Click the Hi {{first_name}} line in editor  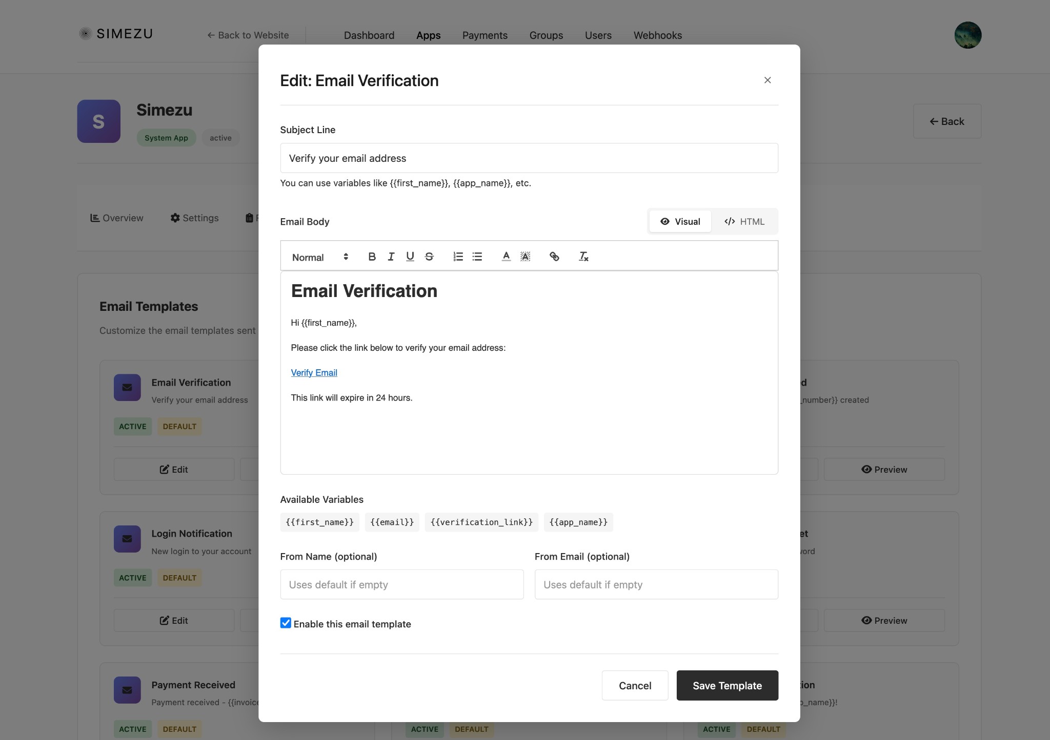pos(324,323)
